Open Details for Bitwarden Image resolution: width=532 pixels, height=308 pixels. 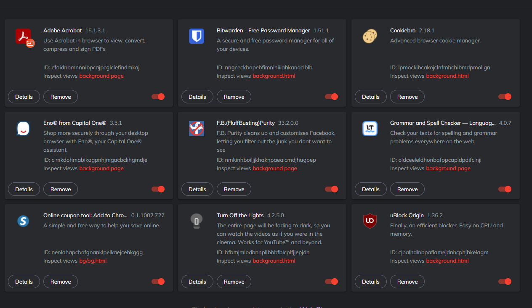click(197, 97)
